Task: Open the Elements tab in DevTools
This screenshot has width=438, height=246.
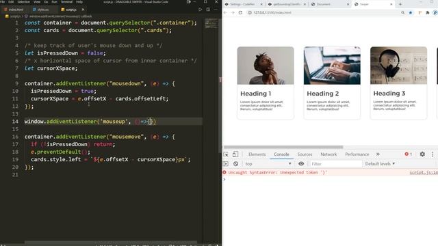Action: (257, 154)
